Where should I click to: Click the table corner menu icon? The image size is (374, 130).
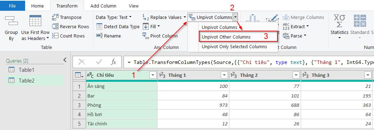click(x=79, y=75)
